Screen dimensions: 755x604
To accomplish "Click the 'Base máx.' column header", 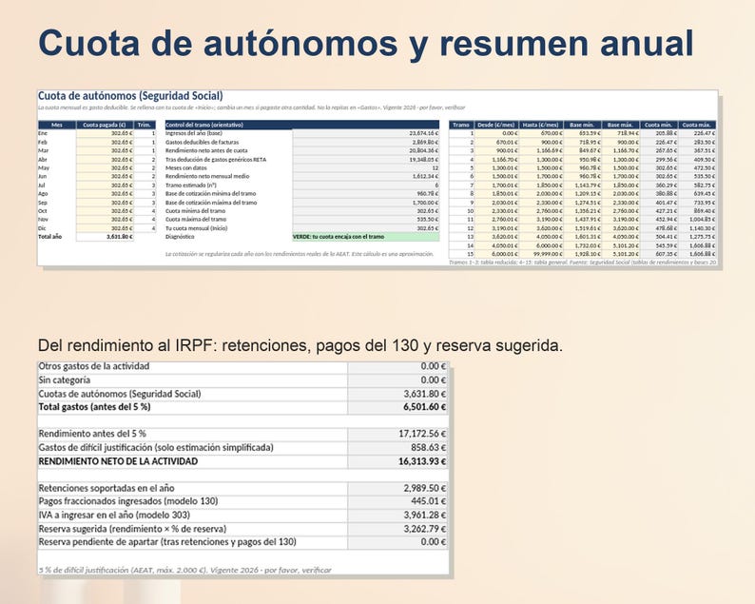I will click(620, 125).
